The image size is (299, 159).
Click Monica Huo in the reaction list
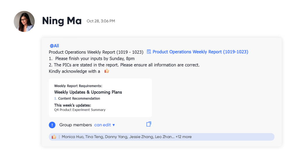pyautogui.click(x=72, y=137)
